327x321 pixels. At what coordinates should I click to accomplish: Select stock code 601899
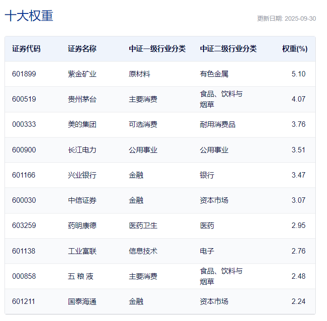24,74
